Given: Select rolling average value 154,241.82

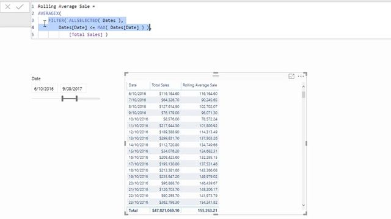Looking at the screenshot, I should pyautogui.click(x=208, y=203).
